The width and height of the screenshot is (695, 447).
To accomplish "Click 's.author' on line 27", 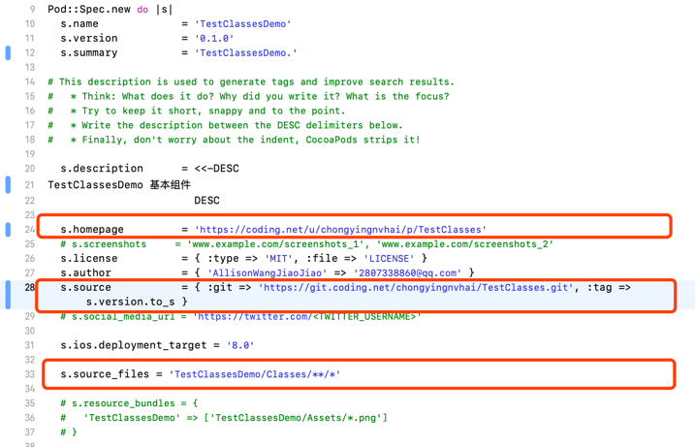I will pos(86,272).
